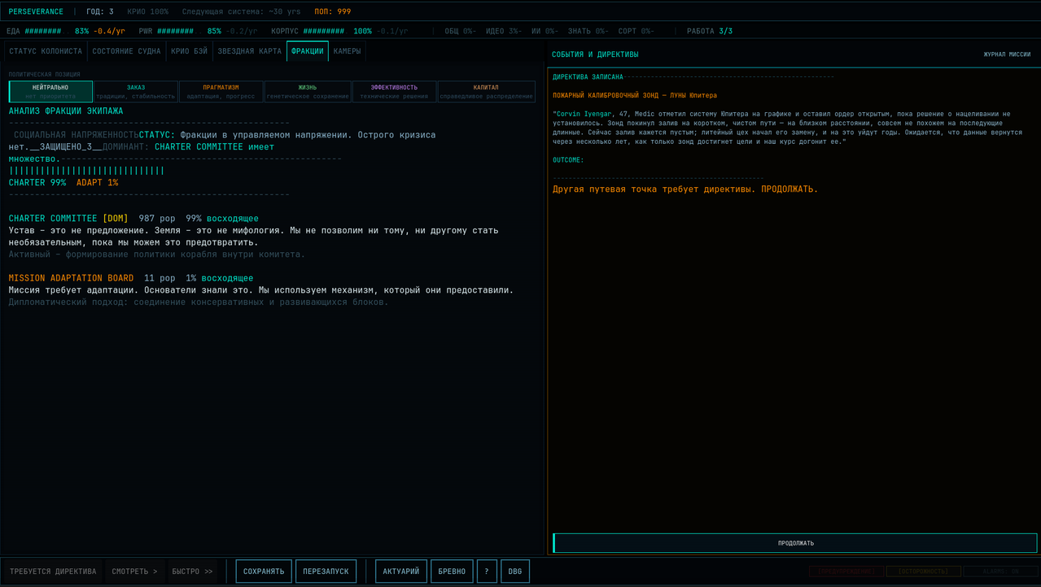Screen dimensions: 1041x587
Task: Open the БРЕВНО log button
Action: 452,572
